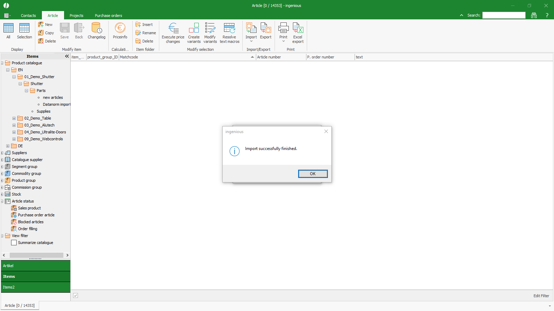The width and height of the screenshot is (554, 311).
Task: Expand the 02_Demo_Table folder
Action: (x=14, y=118)
